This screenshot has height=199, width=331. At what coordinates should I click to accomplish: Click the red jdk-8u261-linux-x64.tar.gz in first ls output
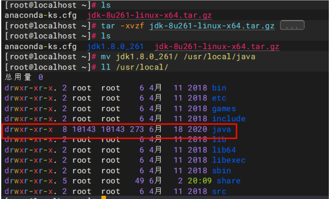point(150,15)
